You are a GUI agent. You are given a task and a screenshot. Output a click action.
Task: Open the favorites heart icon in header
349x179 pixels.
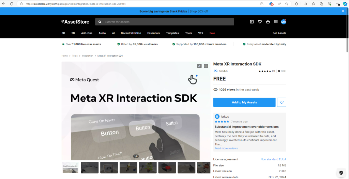(260, 22)
